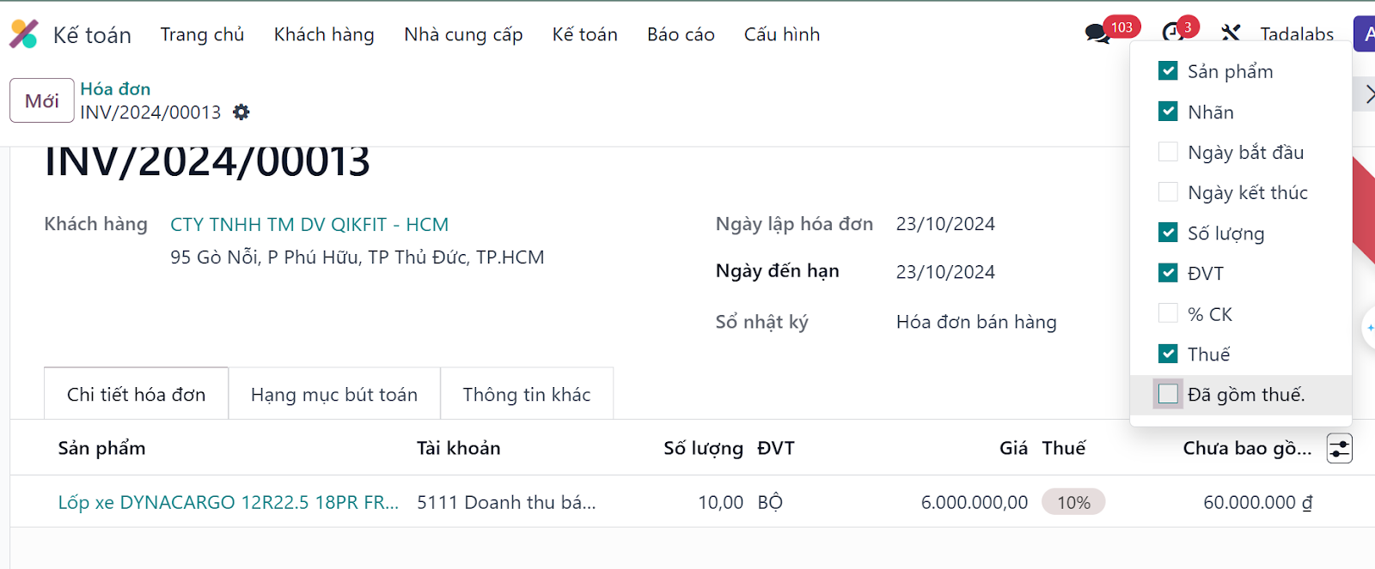Viewport: 1375px width, 569px height.
Task: Uncheck the Nhãn column checkbox
Action: coord(1168,112)
